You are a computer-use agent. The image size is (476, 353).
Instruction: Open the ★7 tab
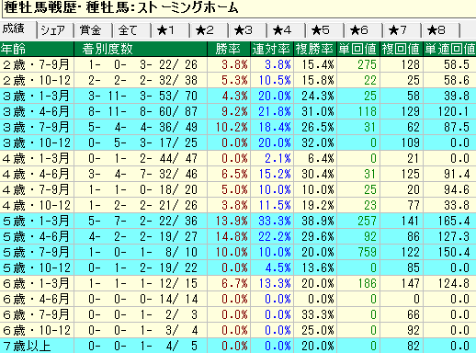402,30
